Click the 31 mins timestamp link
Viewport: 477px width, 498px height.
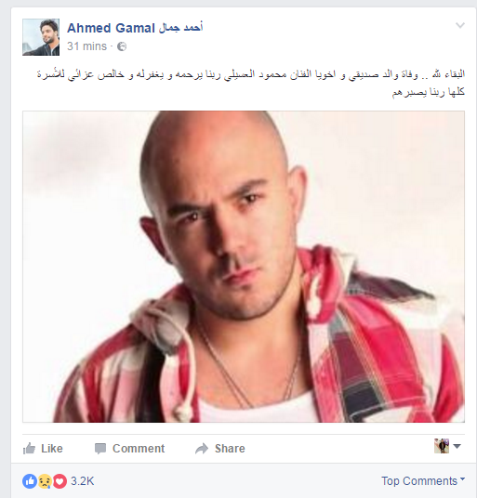pyautogui.click(x=86, y=46)
